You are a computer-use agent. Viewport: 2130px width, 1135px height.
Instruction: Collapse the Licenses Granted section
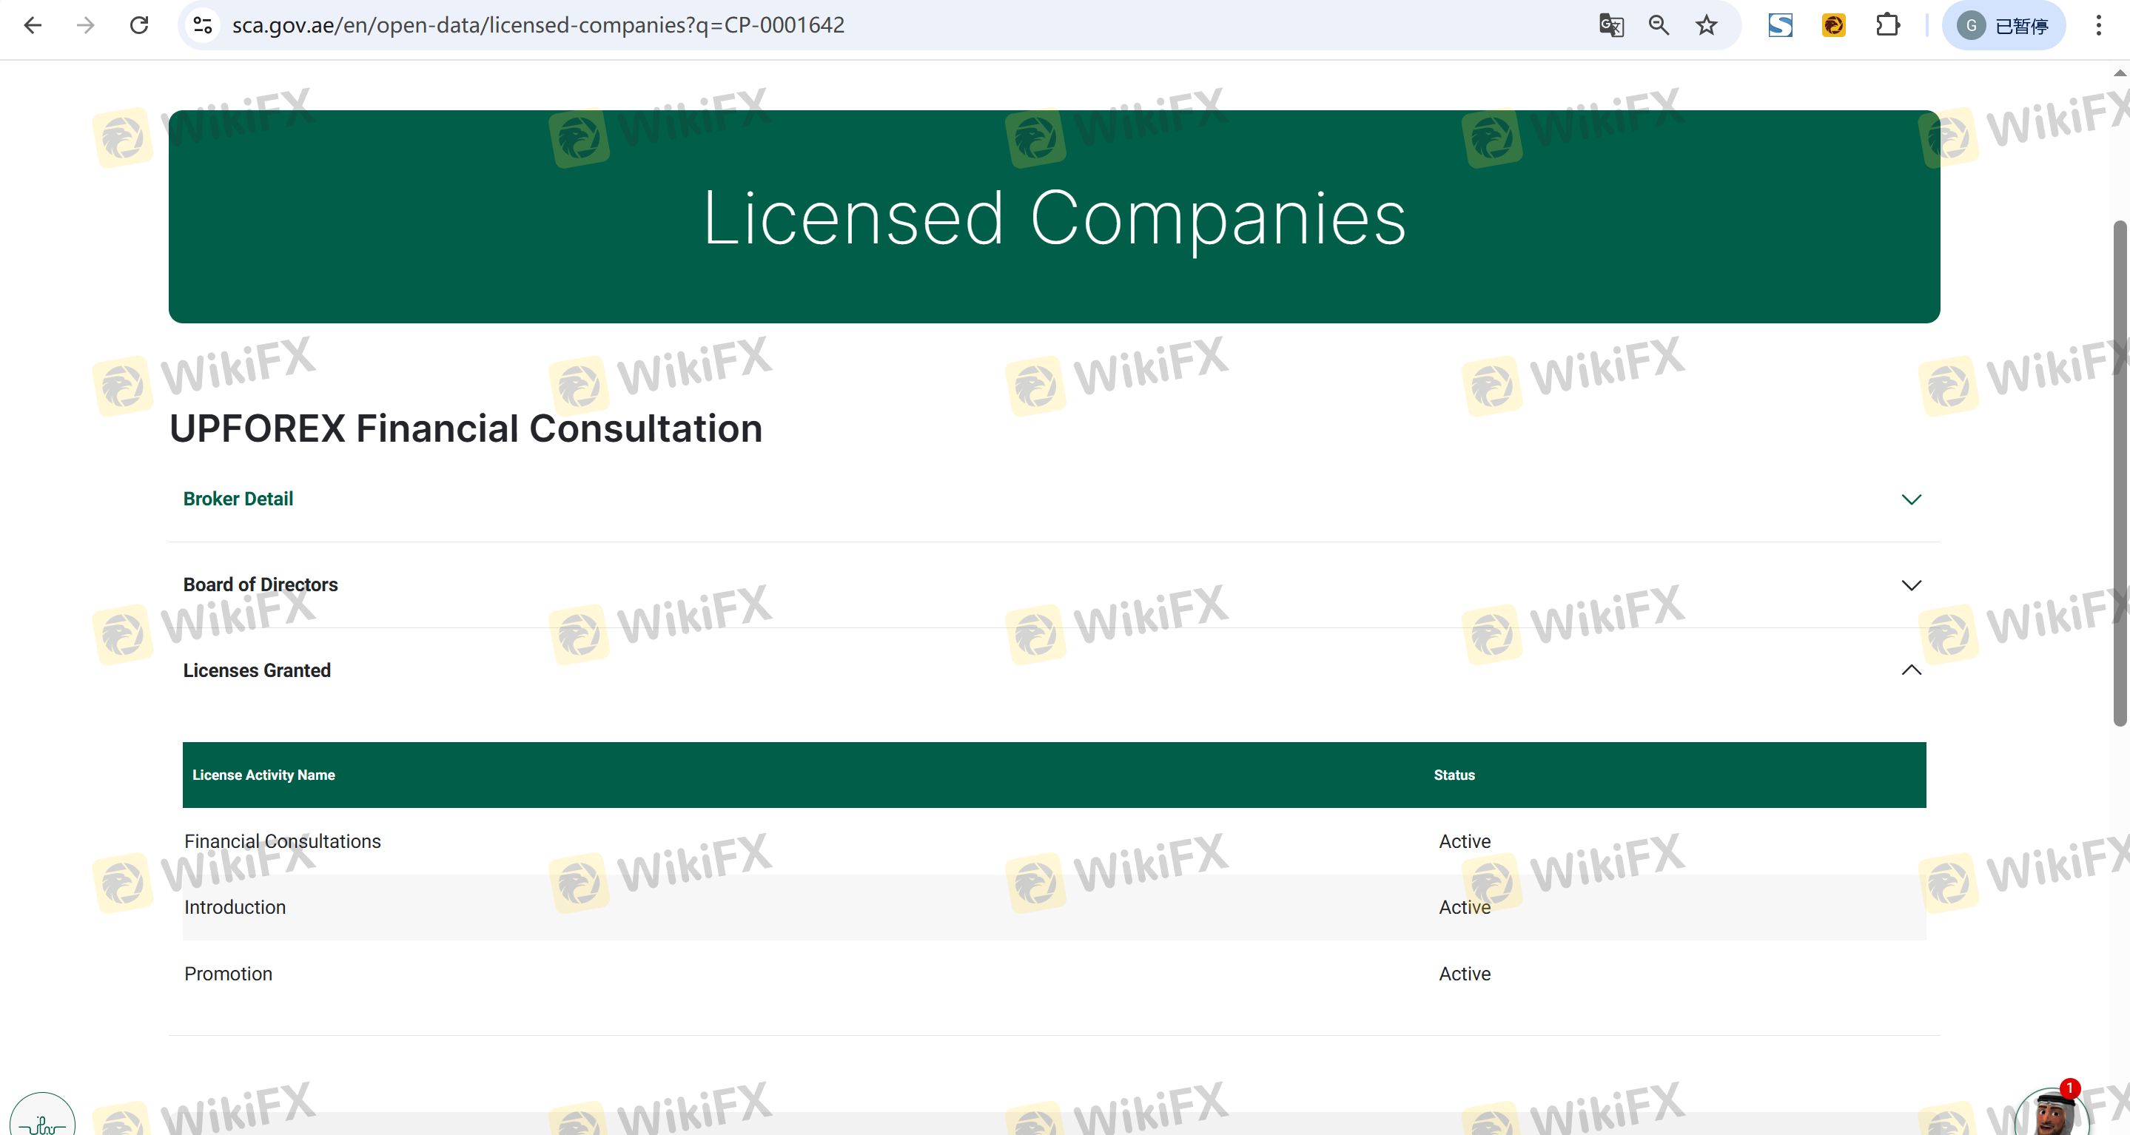click(1911, 670)
